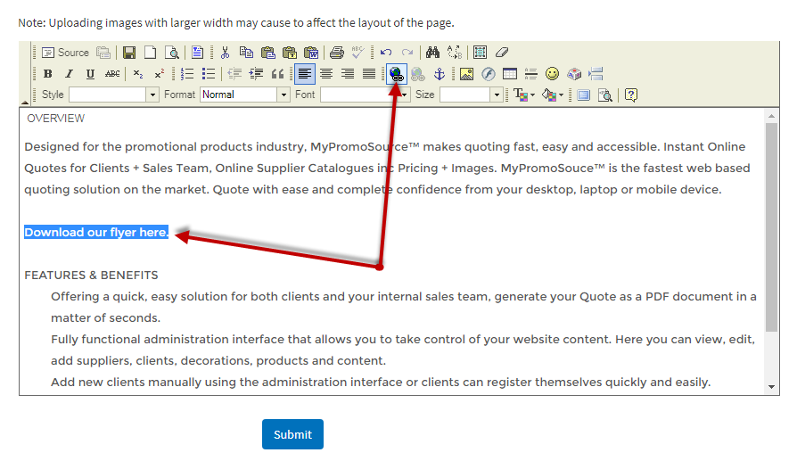Toggle Align Left justification
This screenshot has width=797, height=461.
(x=305, y=74)
